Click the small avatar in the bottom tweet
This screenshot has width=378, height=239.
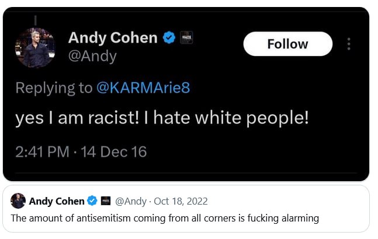[18, 201]
